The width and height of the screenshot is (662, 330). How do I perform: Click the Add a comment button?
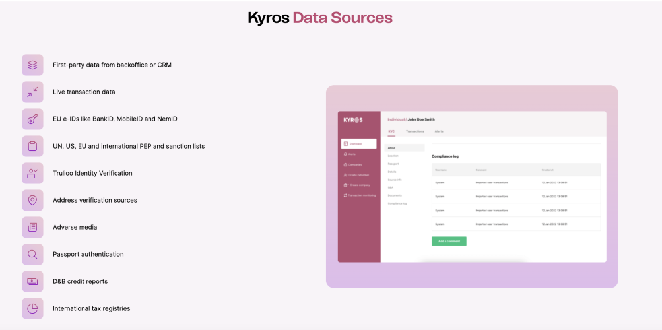pyautogui.click(x=449, y=241)
